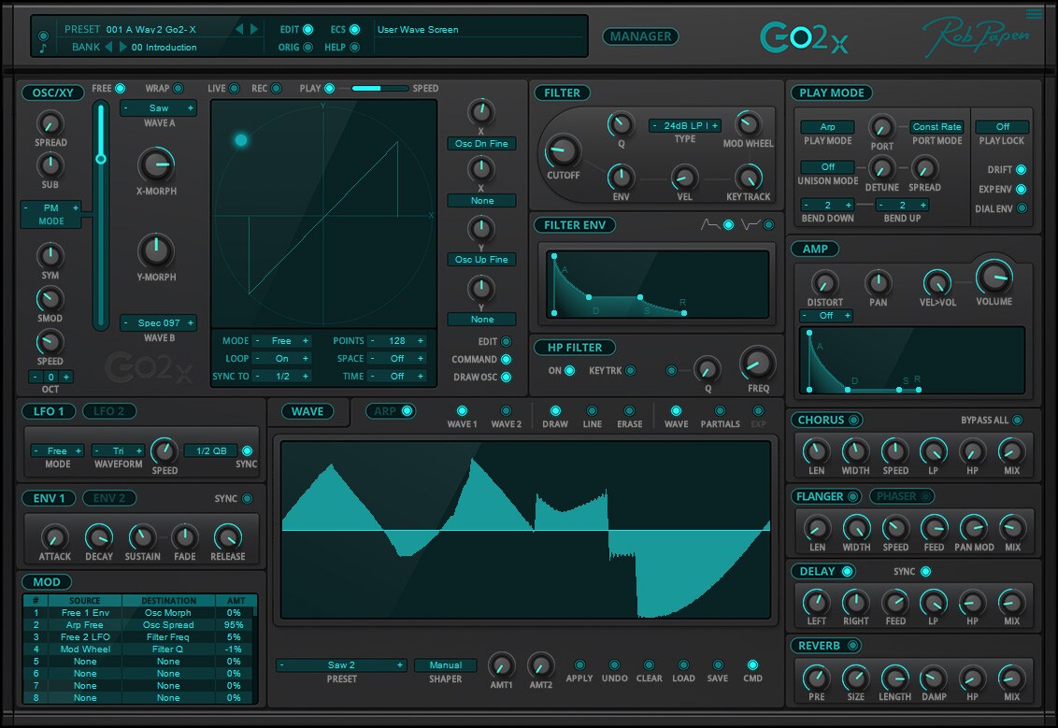Viewport: 1058px width, 728px height.
Task: Click the previous preset arrow
Action: coord(239,29)
